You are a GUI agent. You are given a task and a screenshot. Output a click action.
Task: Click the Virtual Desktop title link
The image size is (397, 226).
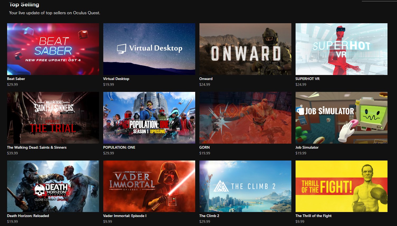tap(116, 79)
